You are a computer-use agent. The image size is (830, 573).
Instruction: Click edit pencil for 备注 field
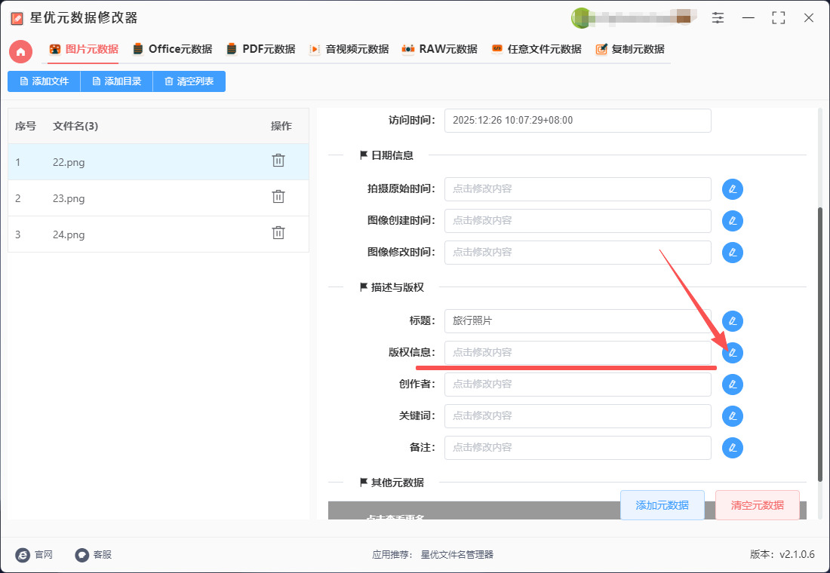pos(733,448)
